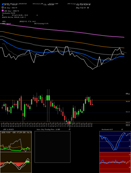Click the right end of the magenta 200-day line
Screen dimensions: 131x173
[x=124, y=37]
